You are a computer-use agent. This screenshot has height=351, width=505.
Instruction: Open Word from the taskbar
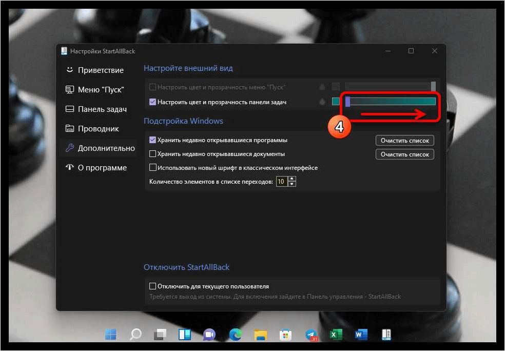[360, 335]
